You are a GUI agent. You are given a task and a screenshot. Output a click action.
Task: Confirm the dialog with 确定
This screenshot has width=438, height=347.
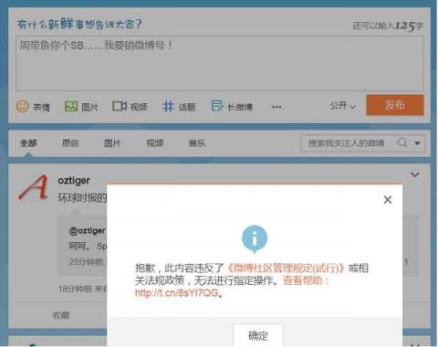[258, 335]
